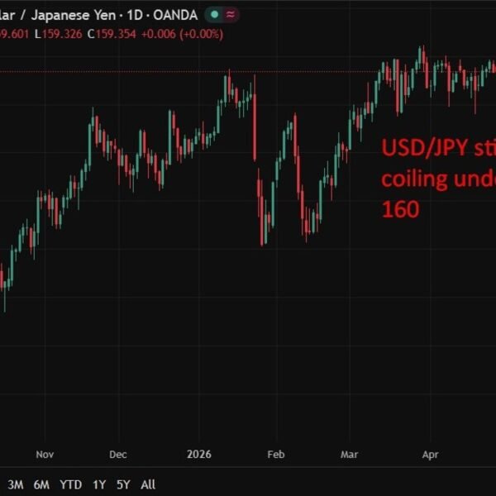Click the green market status dot
Screen dimensions: 496x496
(x=214, y=15)
